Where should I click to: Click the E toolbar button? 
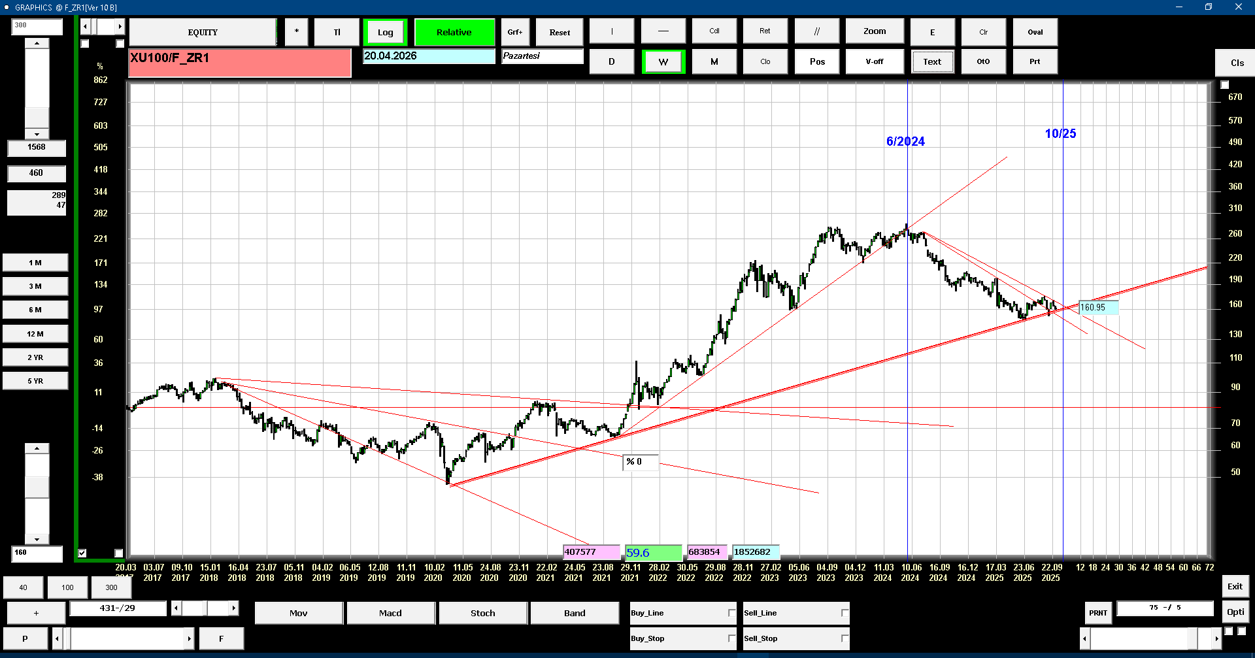pyautogui.click(x=932, y=32)
